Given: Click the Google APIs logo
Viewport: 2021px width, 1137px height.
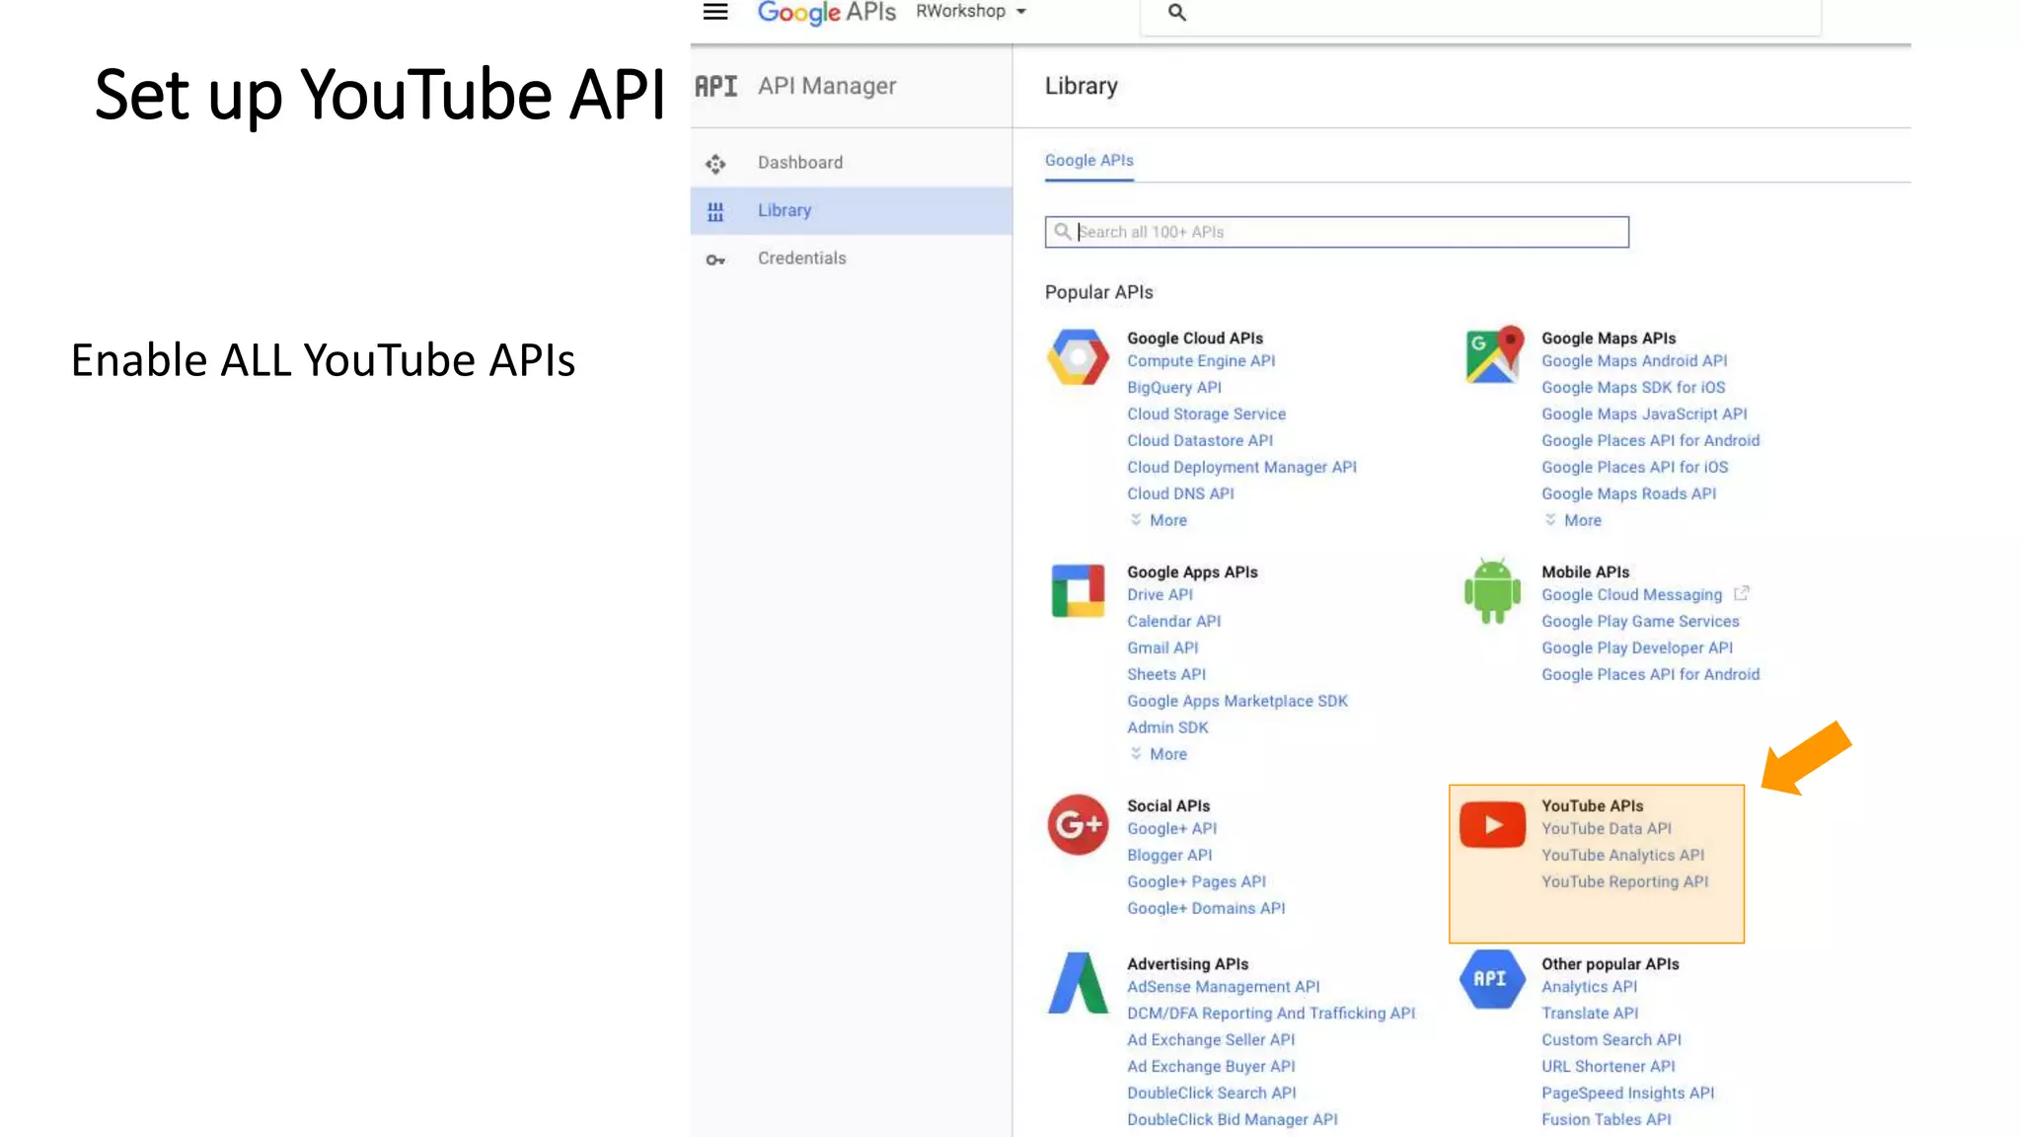Looking at the screenshot, I should 826,13.
